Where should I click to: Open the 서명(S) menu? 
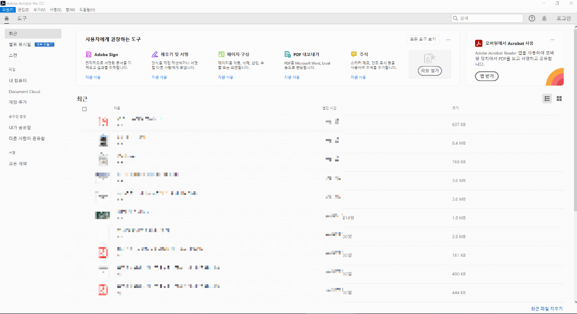pyautogui.click(x=55, y=9)
